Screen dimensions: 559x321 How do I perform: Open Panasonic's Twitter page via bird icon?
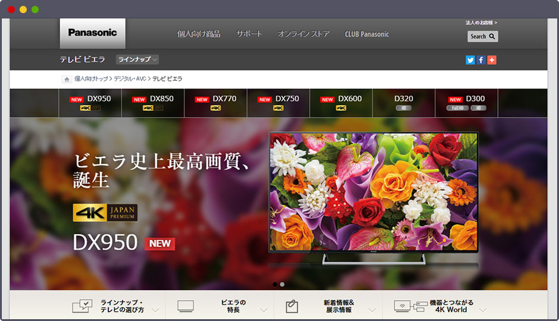click(x=470, y=60)
